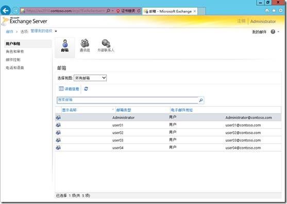
Task: Sort by 邮箱类型 column header
Action: (x=124, y=110)
